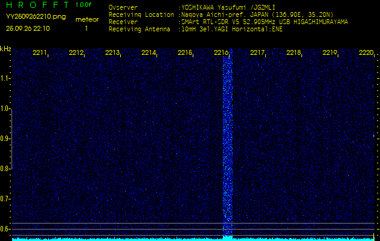This screenshot has width=380, height=241.
Task: Click the 2215 time axis marker
Action: pyautogui.click(x=185, y=52)
